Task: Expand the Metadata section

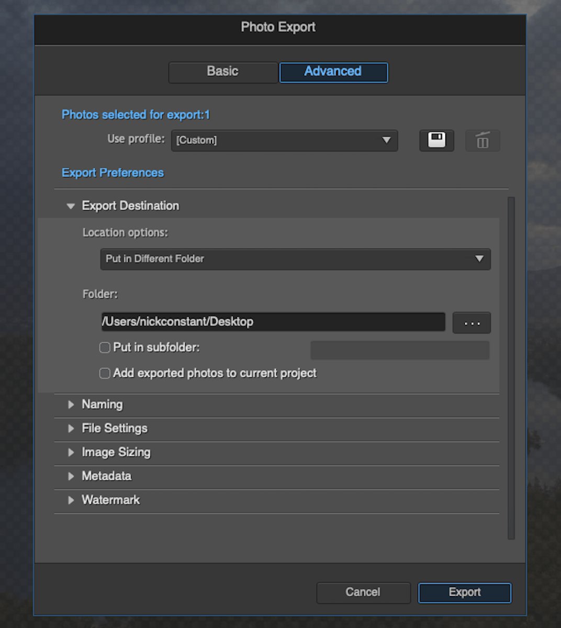Action: pyautogui.click(x=71, y=476)
